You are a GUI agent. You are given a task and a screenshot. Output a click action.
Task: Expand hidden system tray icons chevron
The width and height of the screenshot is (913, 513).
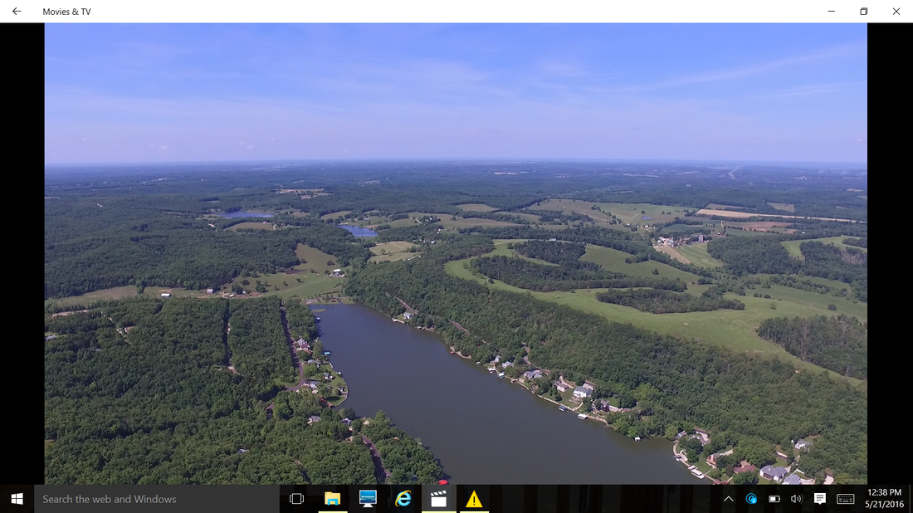[x=729, y=499]
